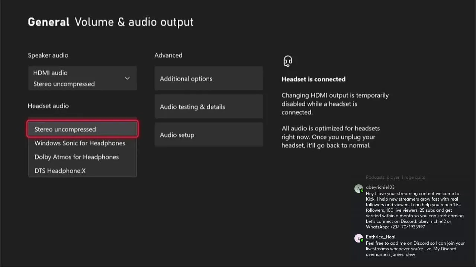Pick Dolby Atmos for Headphones
Image resolution: width=476 pixels, height=267 pixels.
pos(77,157)
